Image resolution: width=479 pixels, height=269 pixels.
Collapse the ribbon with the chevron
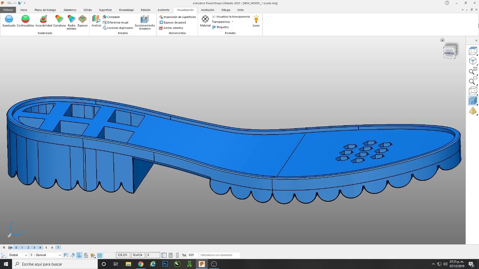463,10
